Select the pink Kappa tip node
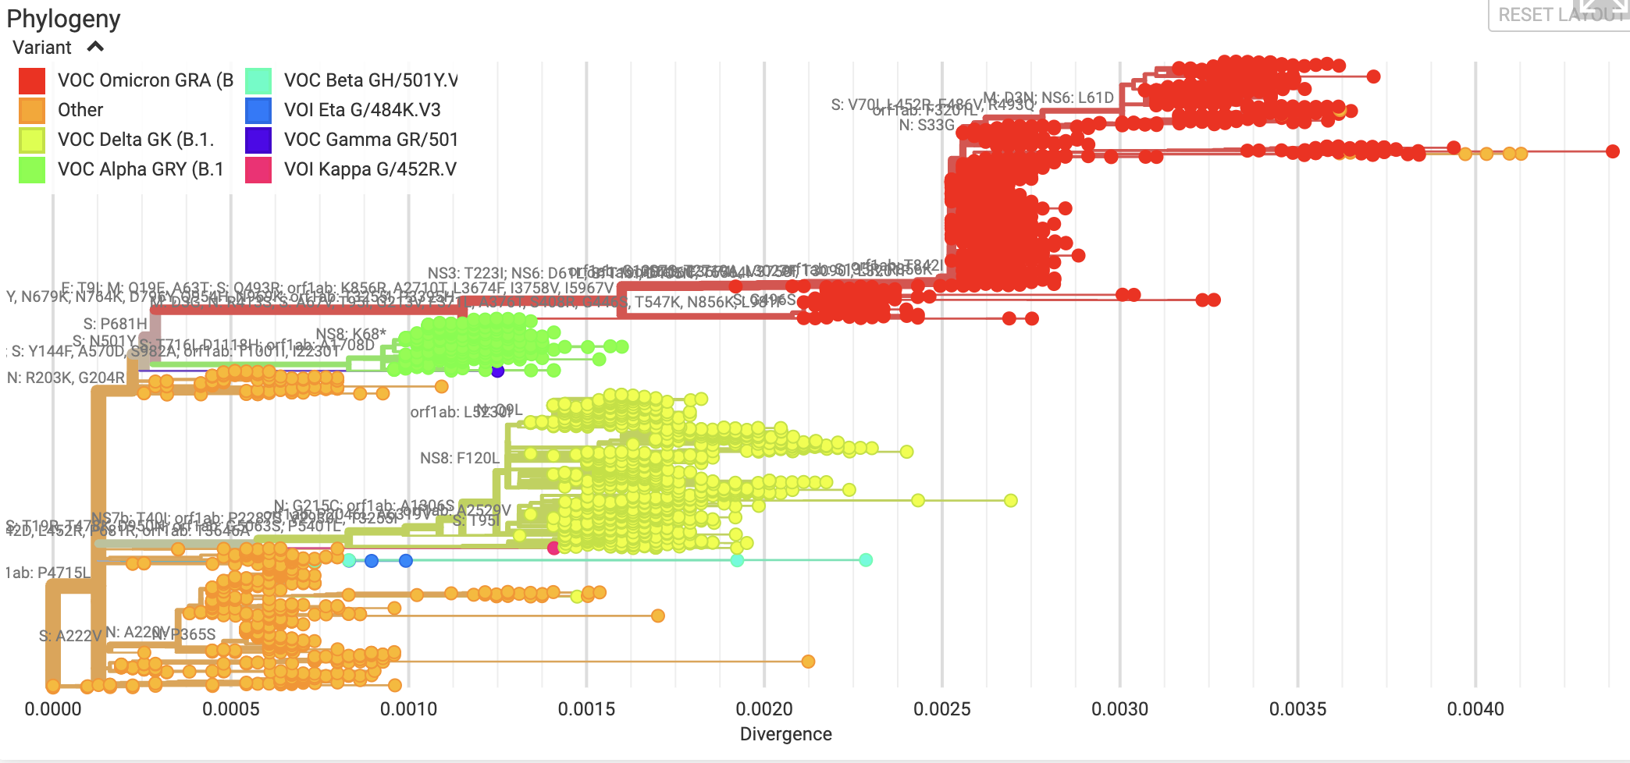The width and height of the screenshot is (1630, 763). pyautogui.click(x=553, y=548)
